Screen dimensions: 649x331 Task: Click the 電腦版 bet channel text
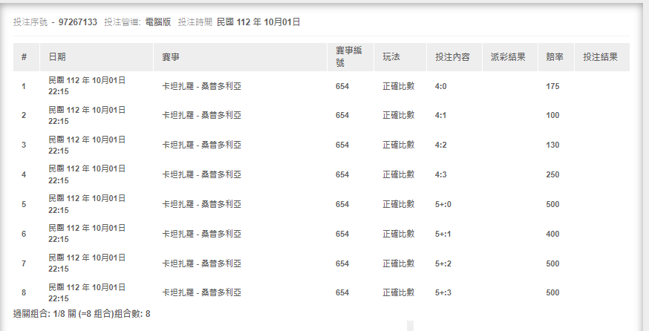[157, 22]
